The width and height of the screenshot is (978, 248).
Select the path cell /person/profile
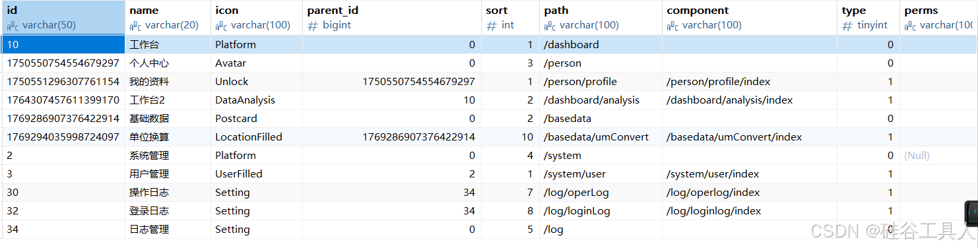601,82
